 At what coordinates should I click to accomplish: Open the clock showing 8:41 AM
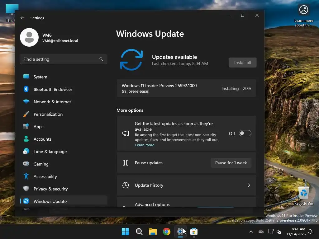(296, 232)
